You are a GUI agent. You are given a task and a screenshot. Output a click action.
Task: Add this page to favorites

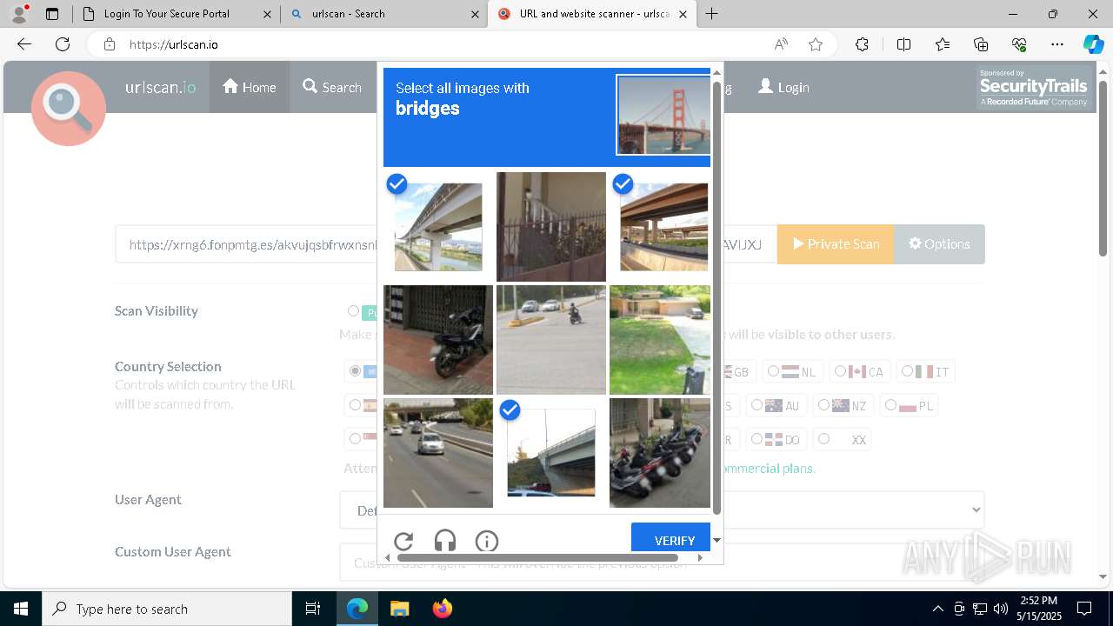(x=816, y=44)
